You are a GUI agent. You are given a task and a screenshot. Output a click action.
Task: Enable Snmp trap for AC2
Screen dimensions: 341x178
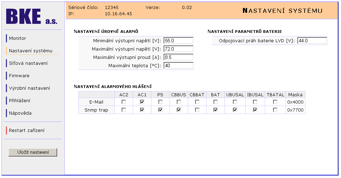pos(124,110)
